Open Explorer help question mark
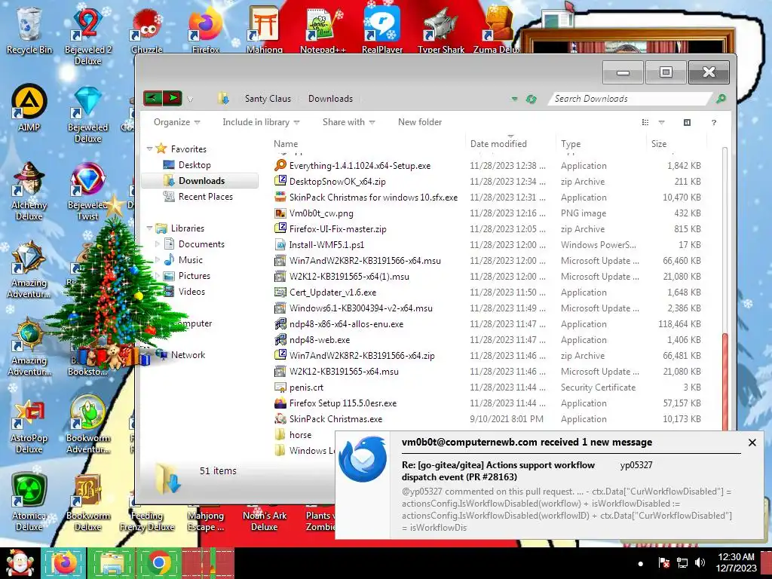The height and width of the screenshot is (579, 772). point(713,122)
